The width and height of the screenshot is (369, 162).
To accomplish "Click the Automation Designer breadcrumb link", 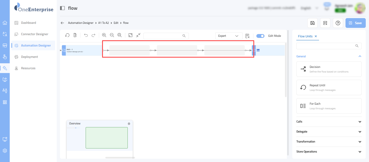I will point(81,23).
